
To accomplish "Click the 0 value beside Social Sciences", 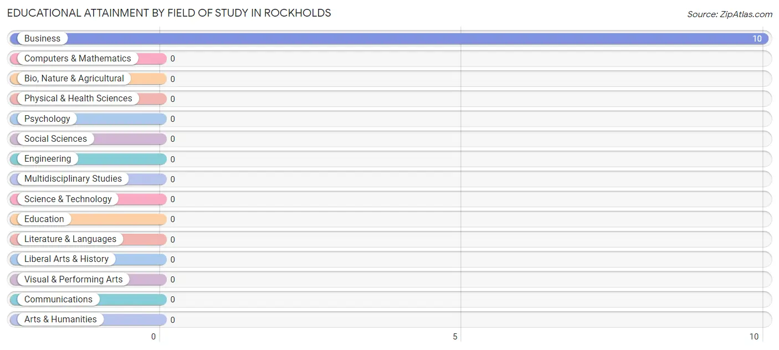I will click(173, 139).
